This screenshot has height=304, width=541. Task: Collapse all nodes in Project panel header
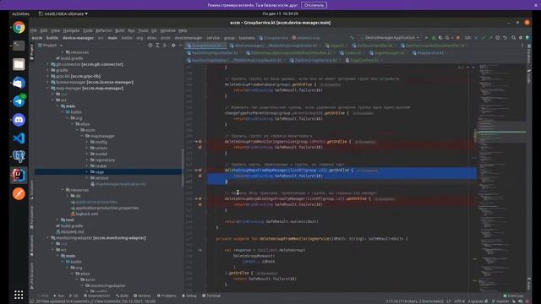(x=165, y=45)
